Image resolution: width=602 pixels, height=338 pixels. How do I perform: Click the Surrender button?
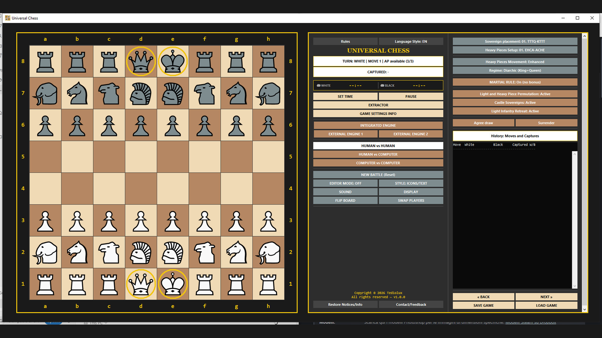point(546,123)
